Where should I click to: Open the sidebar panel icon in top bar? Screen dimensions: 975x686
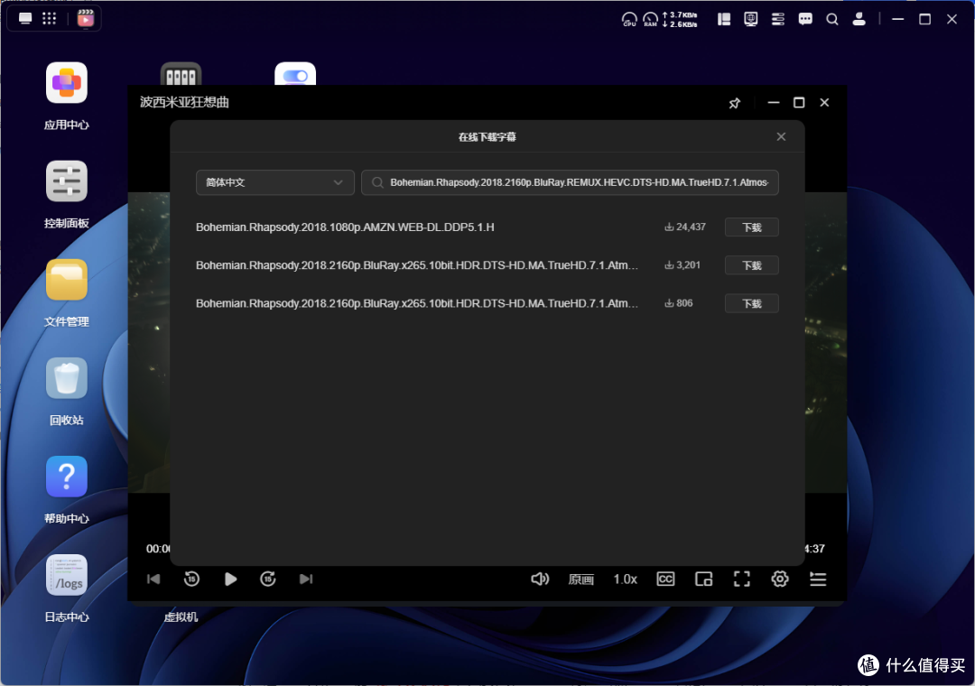(x=724, y=19)
